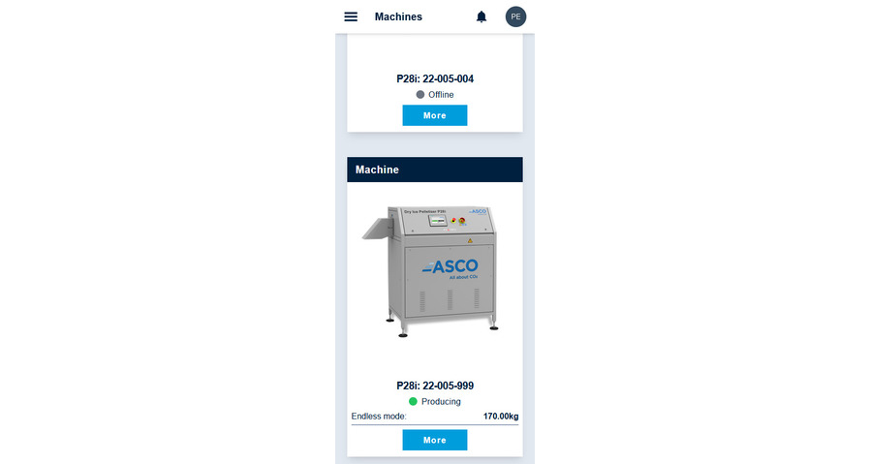Screen dimensions: 870x464
Task: Click the small ASCO logo at the machine's top right
Action: (x=478, y=211)
